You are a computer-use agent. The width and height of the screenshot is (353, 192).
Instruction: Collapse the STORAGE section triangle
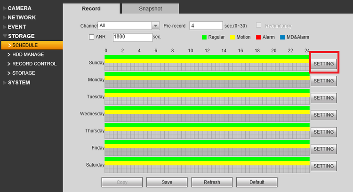(x=5, y=36)
